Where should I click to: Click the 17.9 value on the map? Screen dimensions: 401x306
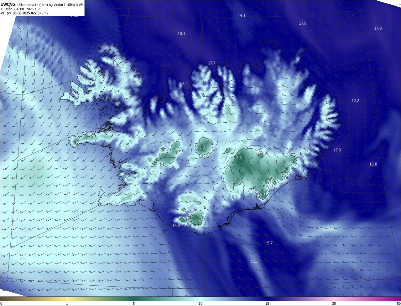point(378,28)
